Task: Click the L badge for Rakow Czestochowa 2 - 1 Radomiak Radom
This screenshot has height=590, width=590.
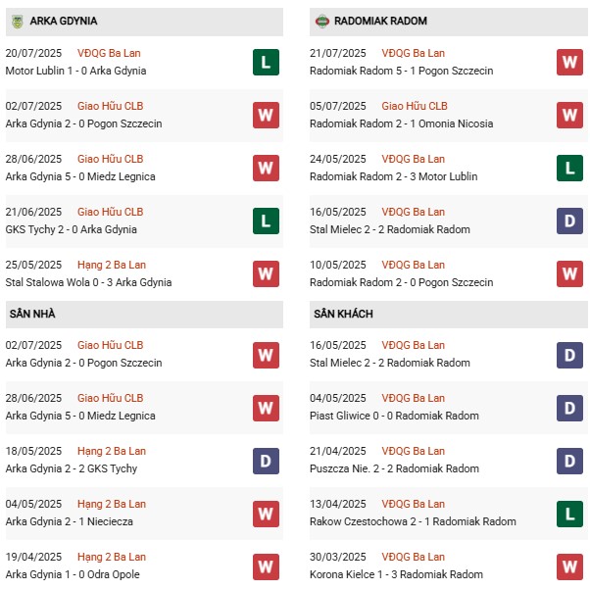Action: tap(569, 514)
